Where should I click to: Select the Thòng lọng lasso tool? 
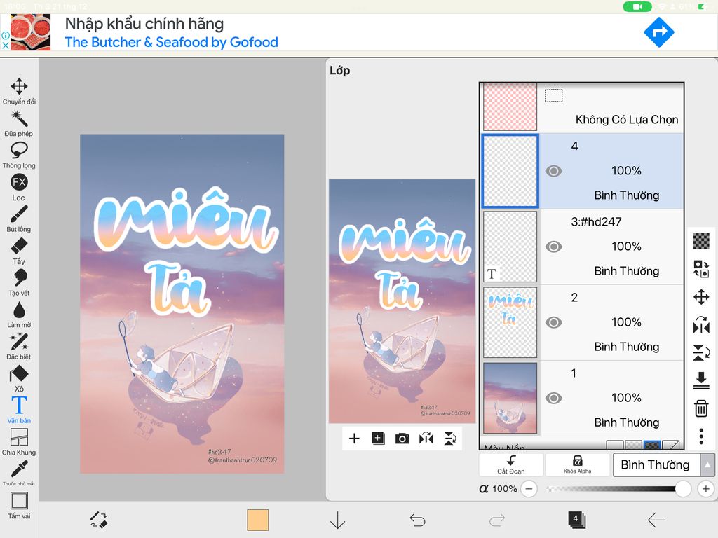tap(19, 155)
